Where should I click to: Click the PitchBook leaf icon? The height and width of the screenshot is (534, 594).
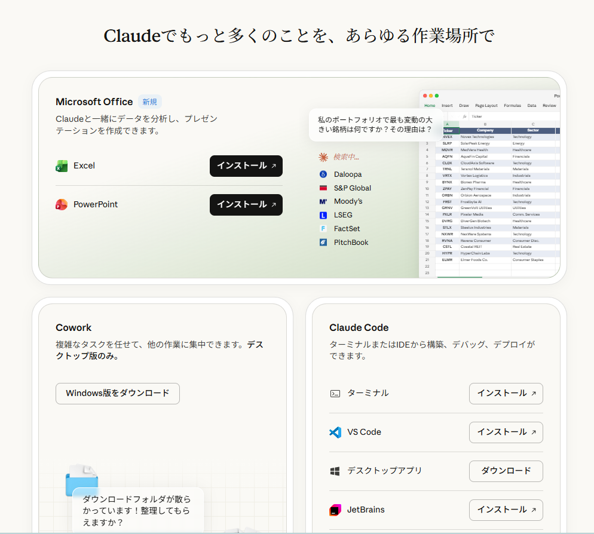(x=323, y=243)
